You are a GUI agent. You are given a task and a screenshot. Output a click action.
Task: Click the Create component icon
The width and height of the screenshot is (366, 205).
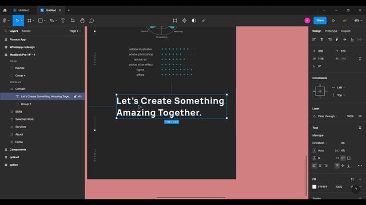[184, 20]
